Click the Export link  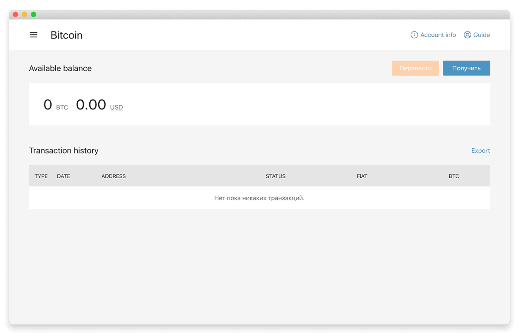click(480, 151)
